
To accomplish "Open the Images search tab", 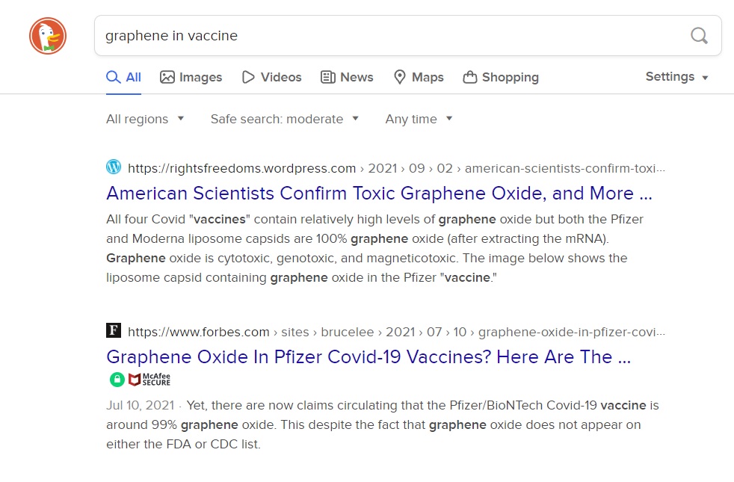I will click(x=191, y=77).
